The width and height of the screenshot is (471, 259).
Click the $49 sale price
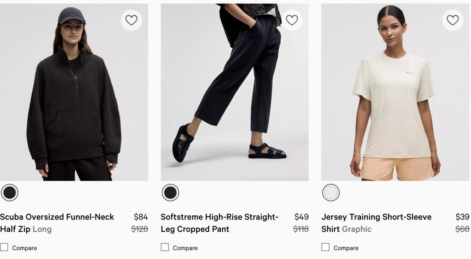(x=301, y=217)
